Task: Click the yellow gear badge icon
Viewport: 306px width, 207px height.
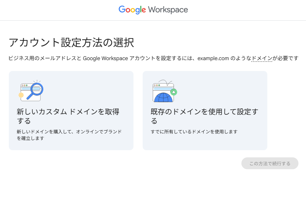Action: [21, 95]
